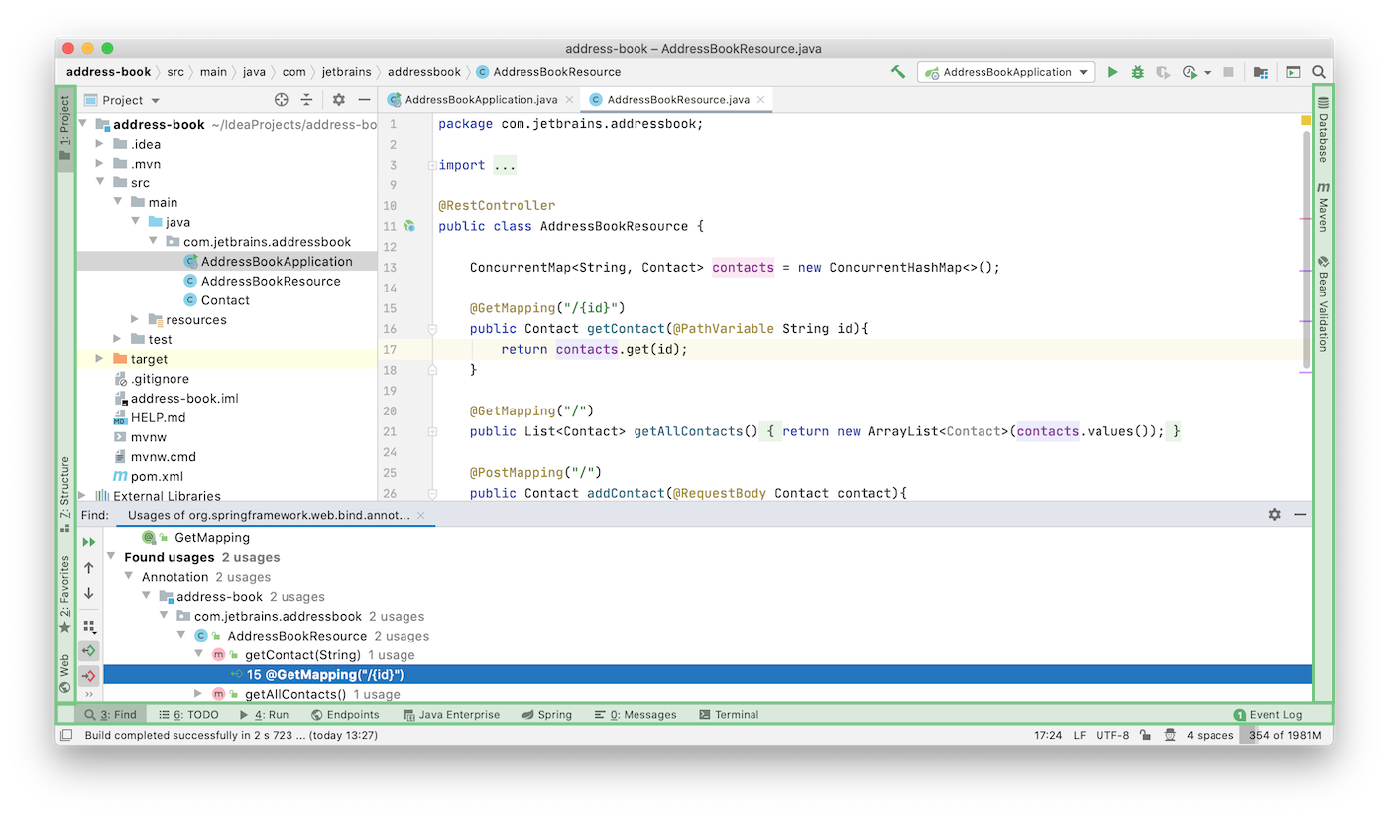Image resolution: width=1388 pixels, height=817 pixels.
Task: Expand getAllContacts() usage node
Action: [198, 694]
